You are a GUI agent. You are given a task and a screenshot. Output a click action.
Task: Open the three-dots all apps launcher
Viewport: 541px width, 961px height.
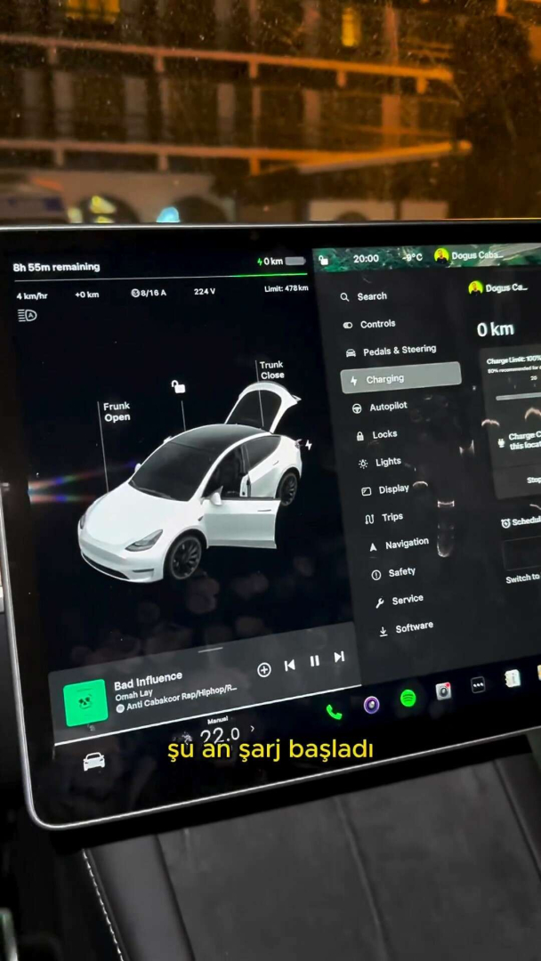[x=478, y=684]
